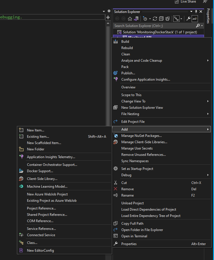The height and width of the screenshot is (260, 214).
Task: Click Set as Startup Project gear entry
Action: (162, 169)
